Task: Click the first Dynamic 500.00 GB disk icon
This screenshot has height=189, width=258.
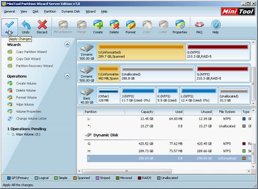Action: pyautogui.click(x=87, y=48)
